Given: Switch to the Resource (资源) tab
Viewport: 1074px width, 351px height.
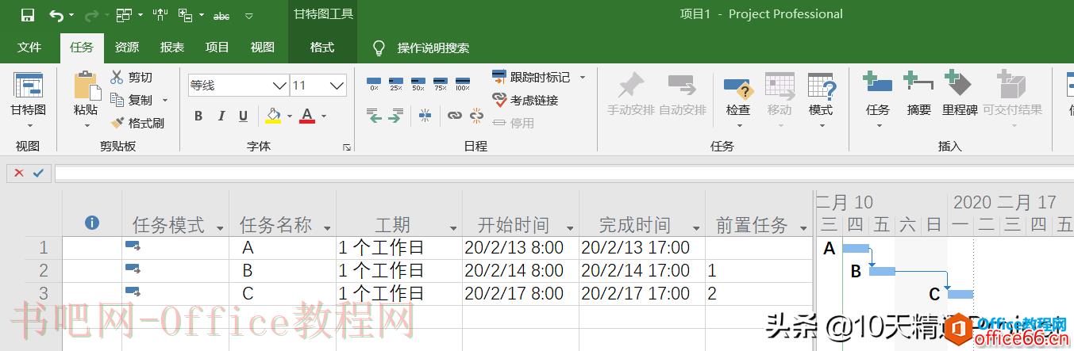Looking at the screenshot, I should pos(127,48).
